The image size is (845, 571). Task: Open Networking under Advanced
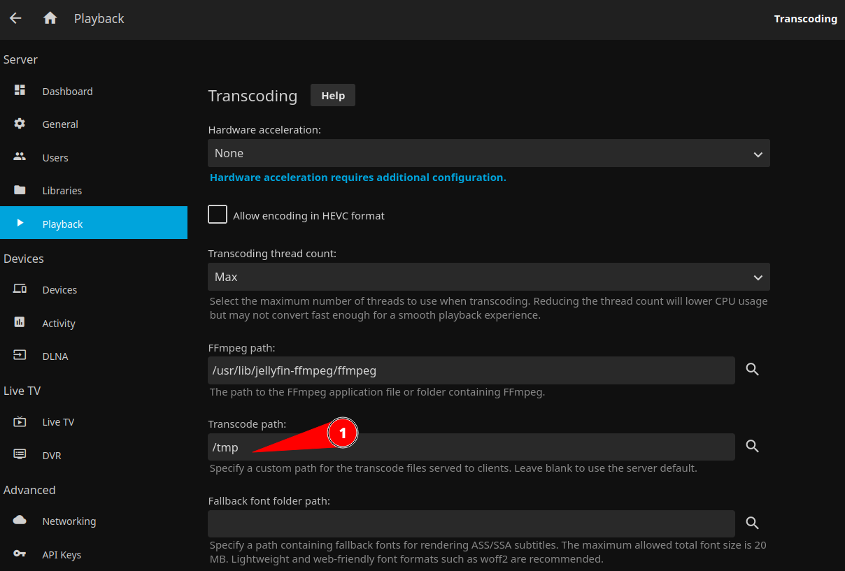click(x=69, y=521)
